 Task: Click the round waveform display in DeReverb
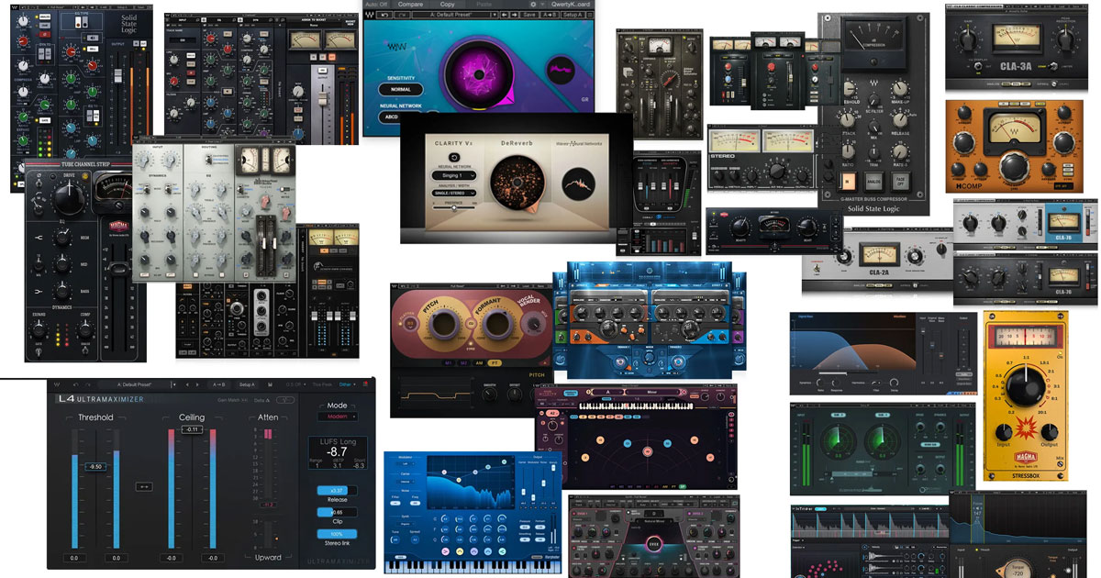coord(578,183)
